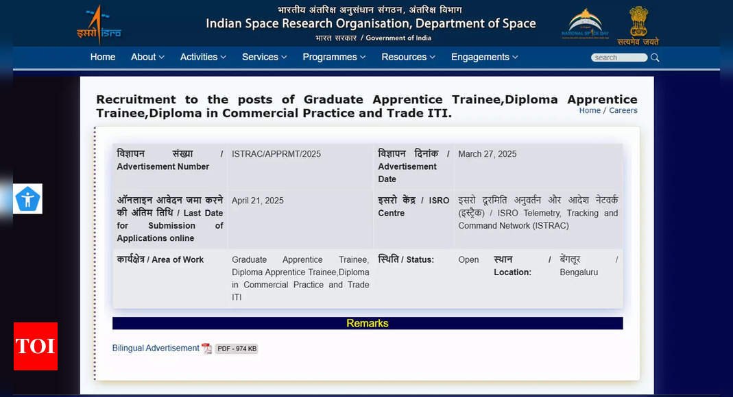
Task: Click the PDF - 974 KB badge
Action: pos(237,348)
